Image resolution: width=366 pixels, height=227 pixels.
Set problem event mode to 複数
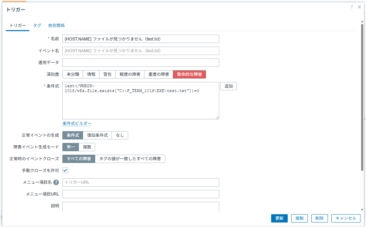click(87, 147)
